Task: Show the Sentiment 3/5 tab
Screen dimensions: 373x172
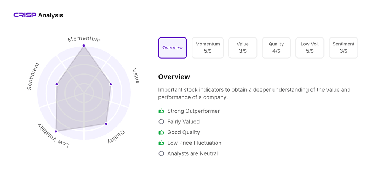Action: click(343, 48)
